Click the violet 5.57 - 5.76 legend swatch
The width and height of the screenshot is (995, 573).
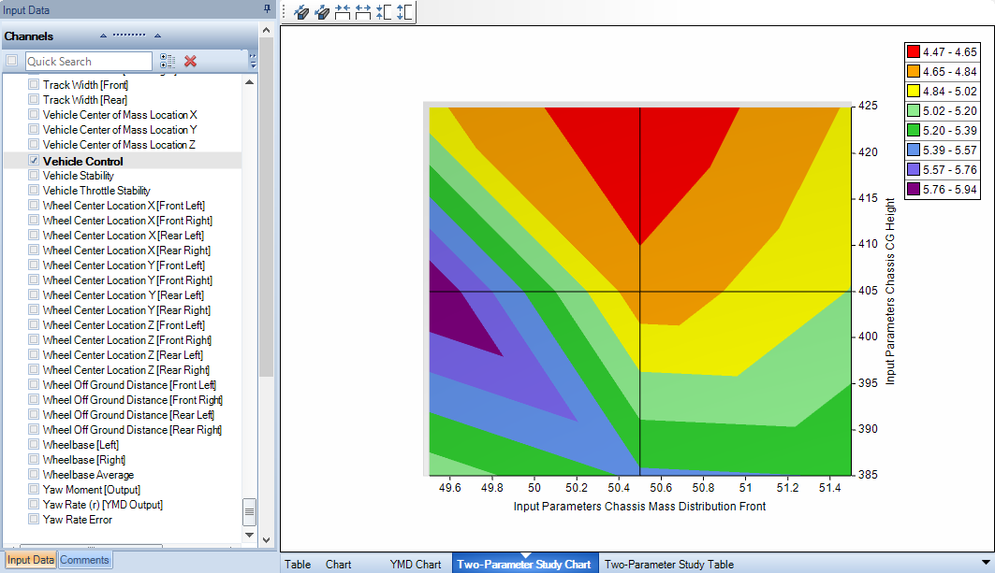(x=914, y=170)
